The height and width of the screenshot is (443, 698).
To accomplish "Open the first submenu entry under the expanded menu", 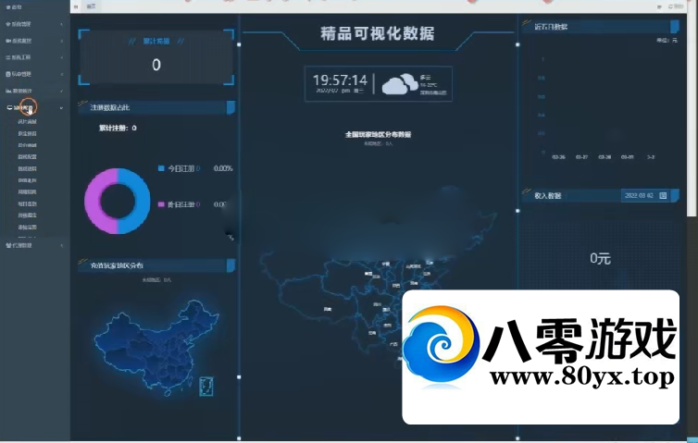I will point(27,121).
